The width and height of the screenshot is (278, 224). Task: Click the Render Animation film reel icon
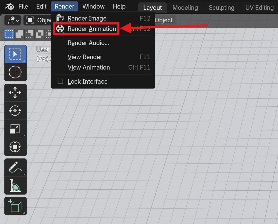tap(60, 28)
